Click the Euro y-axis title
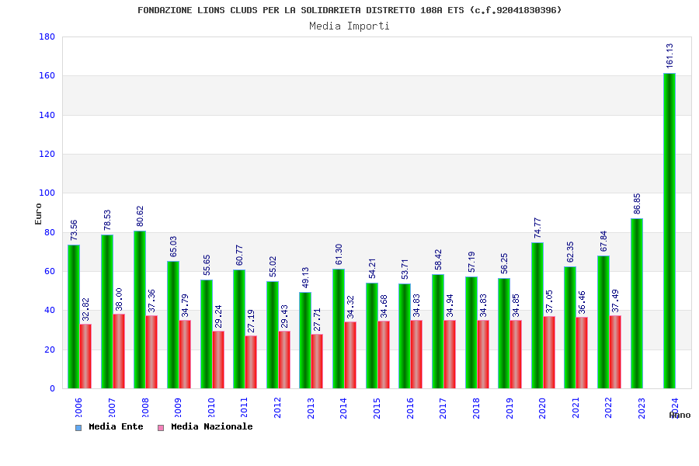 [38, 214]
